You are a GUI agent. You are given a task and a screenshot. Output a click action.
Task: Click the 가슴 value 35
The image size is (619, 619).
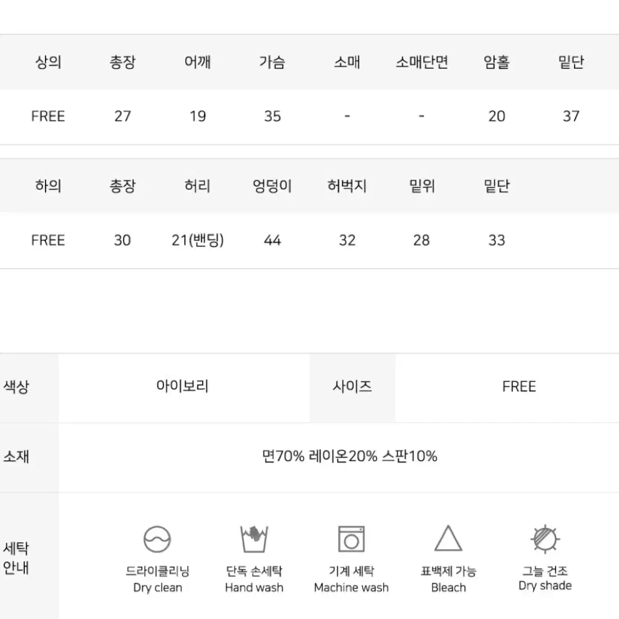pyautogui.click(x=273, y=116)
